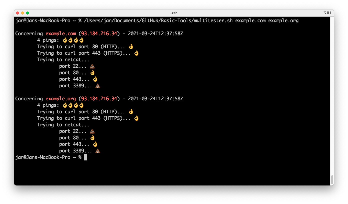Viewport: 348px width, 204px height.
Task: Click the poop emoji next to port 3389 under example.org
Action: pos(97,151)
